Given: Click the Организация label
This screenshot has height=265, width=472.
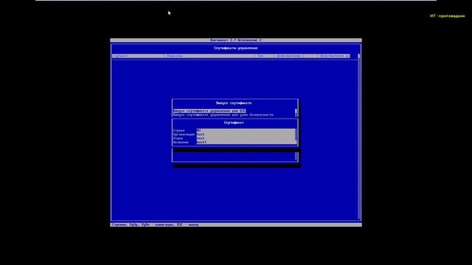Looking at the screenshot, I should 184,134.
